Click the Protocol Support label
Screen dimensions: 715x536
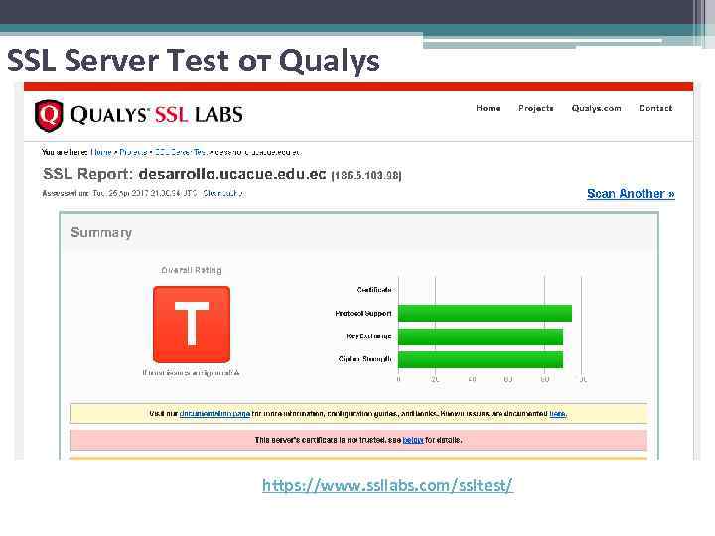(x=363, y=313)
